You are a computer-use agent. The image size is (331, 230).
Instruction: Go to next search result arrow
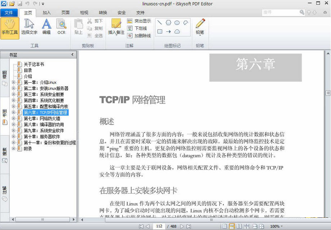point(314,13)
